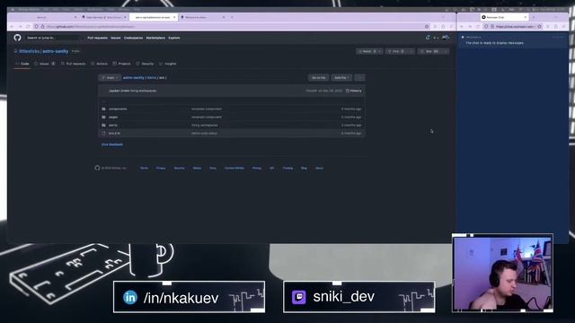Expand the plus create-new dropdown
The height and width of the screenshot is (323, 575).
[x=436, y=38]
